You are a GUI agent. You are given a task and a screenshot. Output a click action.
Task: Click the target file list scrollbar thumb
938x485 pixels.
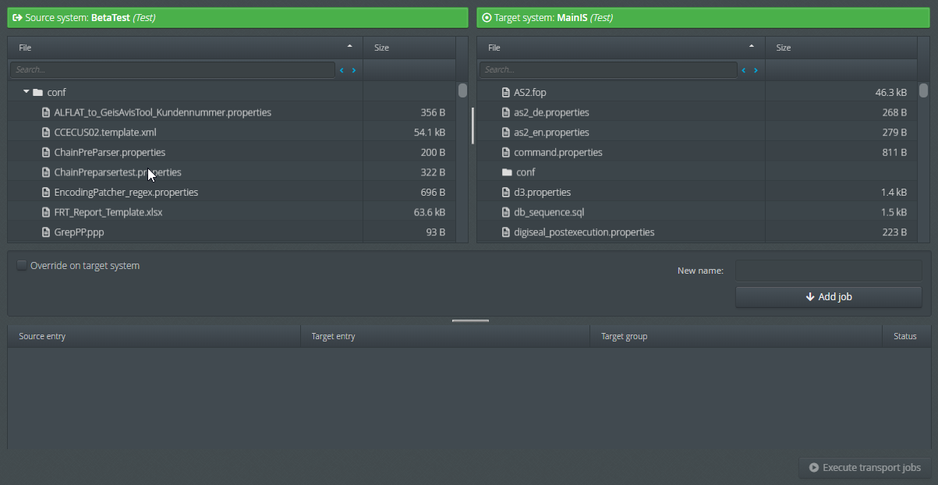click(923, 90)
